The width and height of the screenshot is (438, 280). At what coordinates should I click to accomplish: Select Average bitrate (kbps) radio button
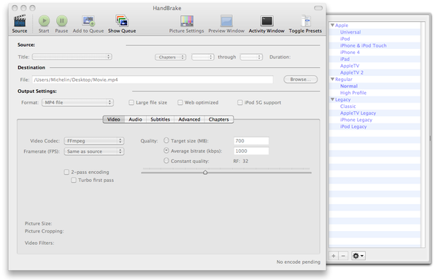point(166,151)
